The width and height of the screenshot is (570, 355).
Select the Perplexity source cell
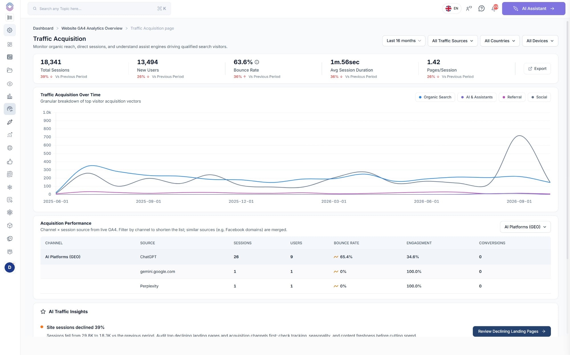(x=149, y=286)
